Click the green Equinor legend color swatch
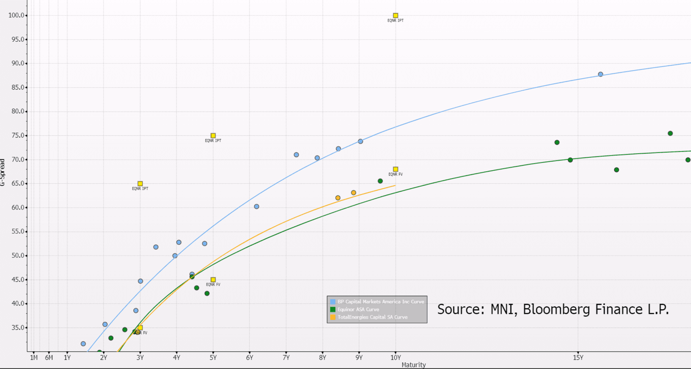Screen dimensions: 691x369 coord(333,309)
